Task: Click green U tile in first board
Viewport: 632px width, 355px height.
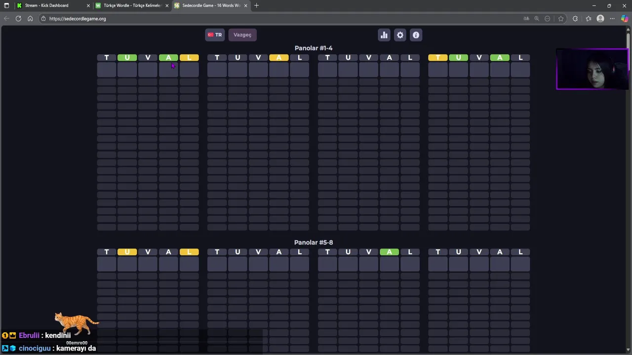Action: tap(127, 58)
